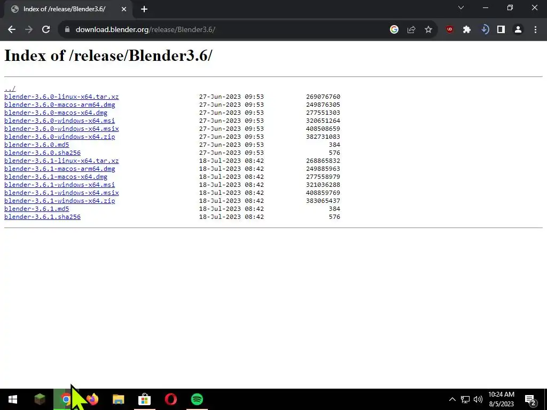Screen dimensions: 547x410
Task: Bookmark this page with the star icon
Action: click(x=428, y=30)
